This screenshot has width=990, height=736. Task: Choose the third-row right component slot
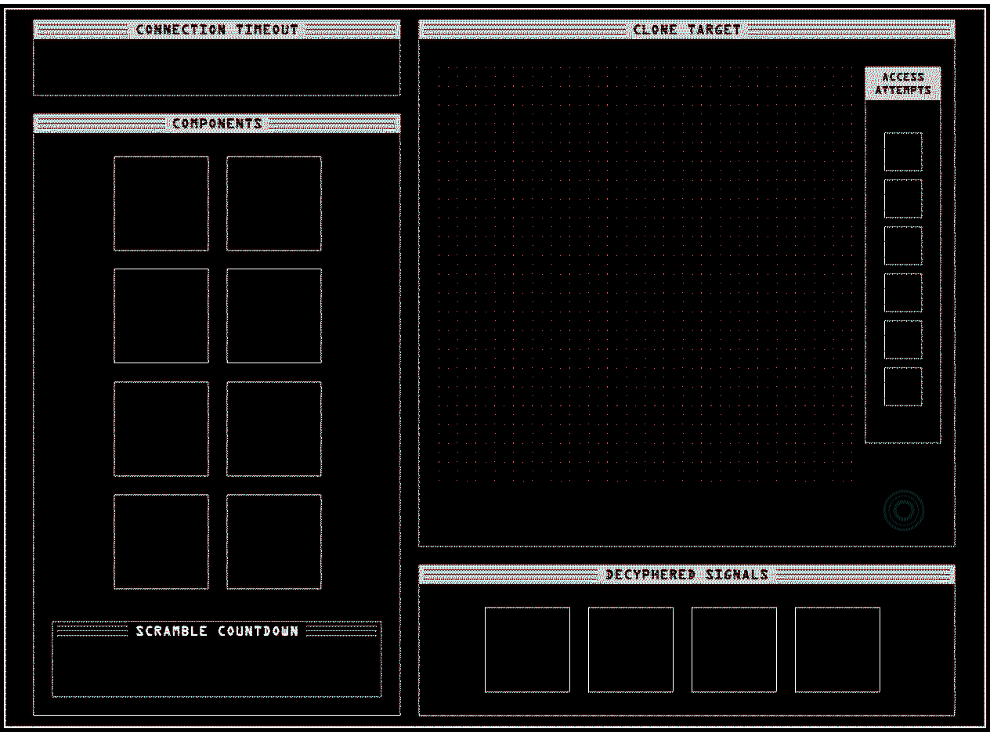(274, 429)
